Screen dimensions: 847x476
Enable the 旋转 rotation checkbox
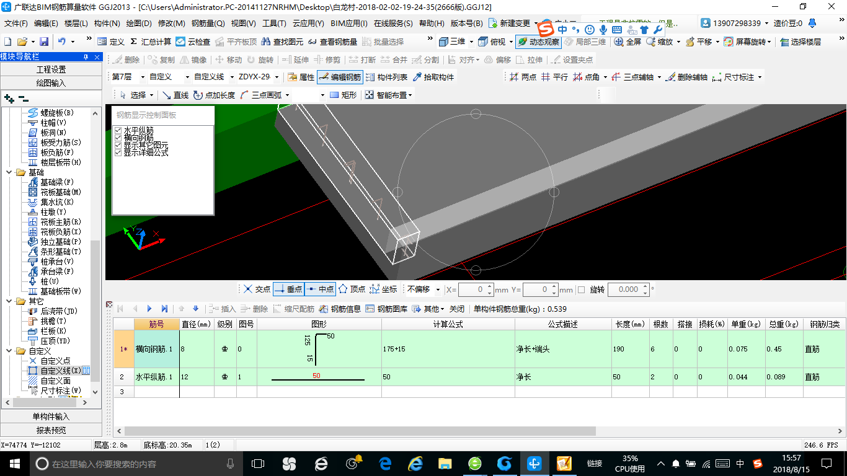581,289
